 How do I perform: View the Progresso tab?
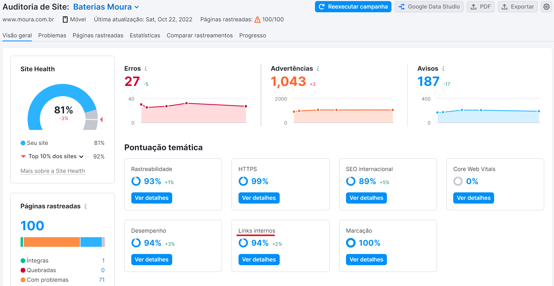coord(252,35)
